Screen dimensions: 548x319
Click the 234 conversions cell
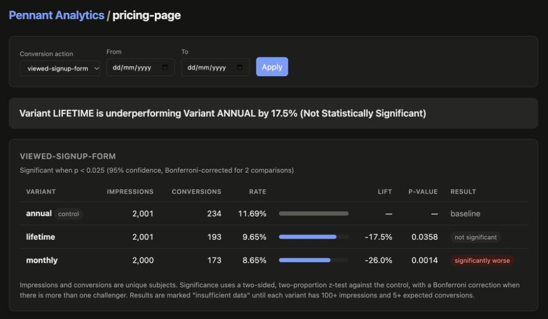(x=214, y=213)
